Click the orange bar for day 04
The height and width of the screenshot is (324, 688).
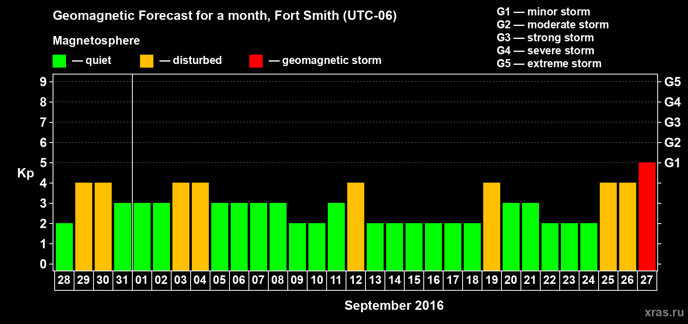(200, 226)
